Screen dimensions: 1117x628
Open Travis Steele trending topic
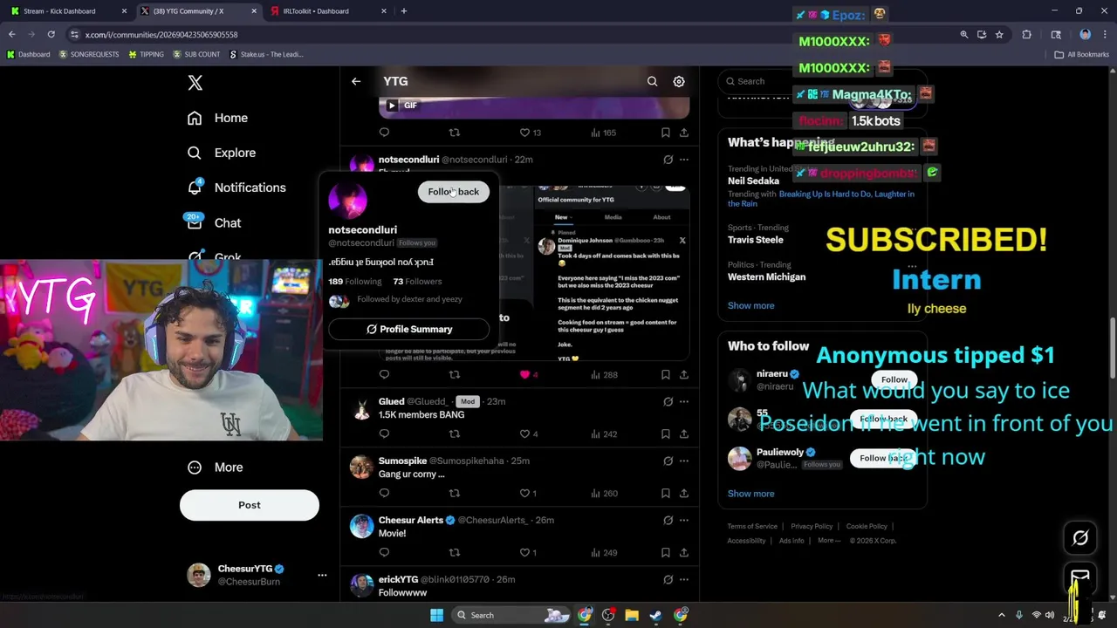click(x=756, y=240)
